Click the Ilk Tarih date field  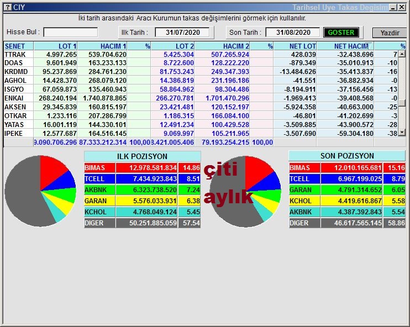tap(182, 33)
